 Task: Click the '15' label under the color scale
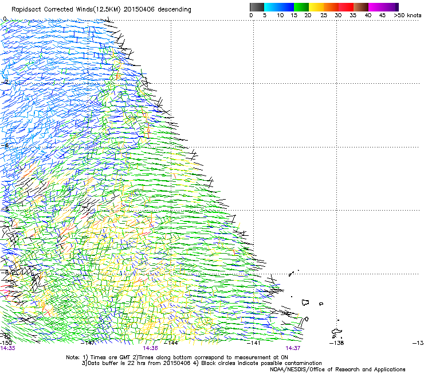pyautogui.click(x=294, y=15)
